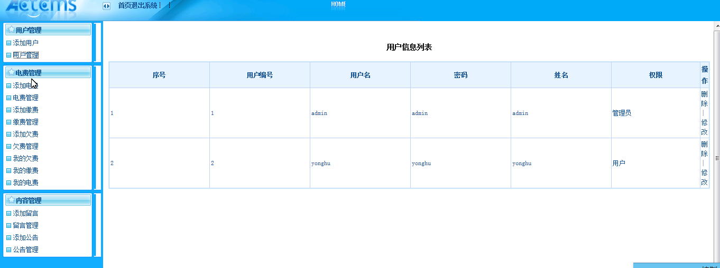This screenshot has width=720, height=268.
Task: Click the square icon beside 我的欠费
Action: 8,158
